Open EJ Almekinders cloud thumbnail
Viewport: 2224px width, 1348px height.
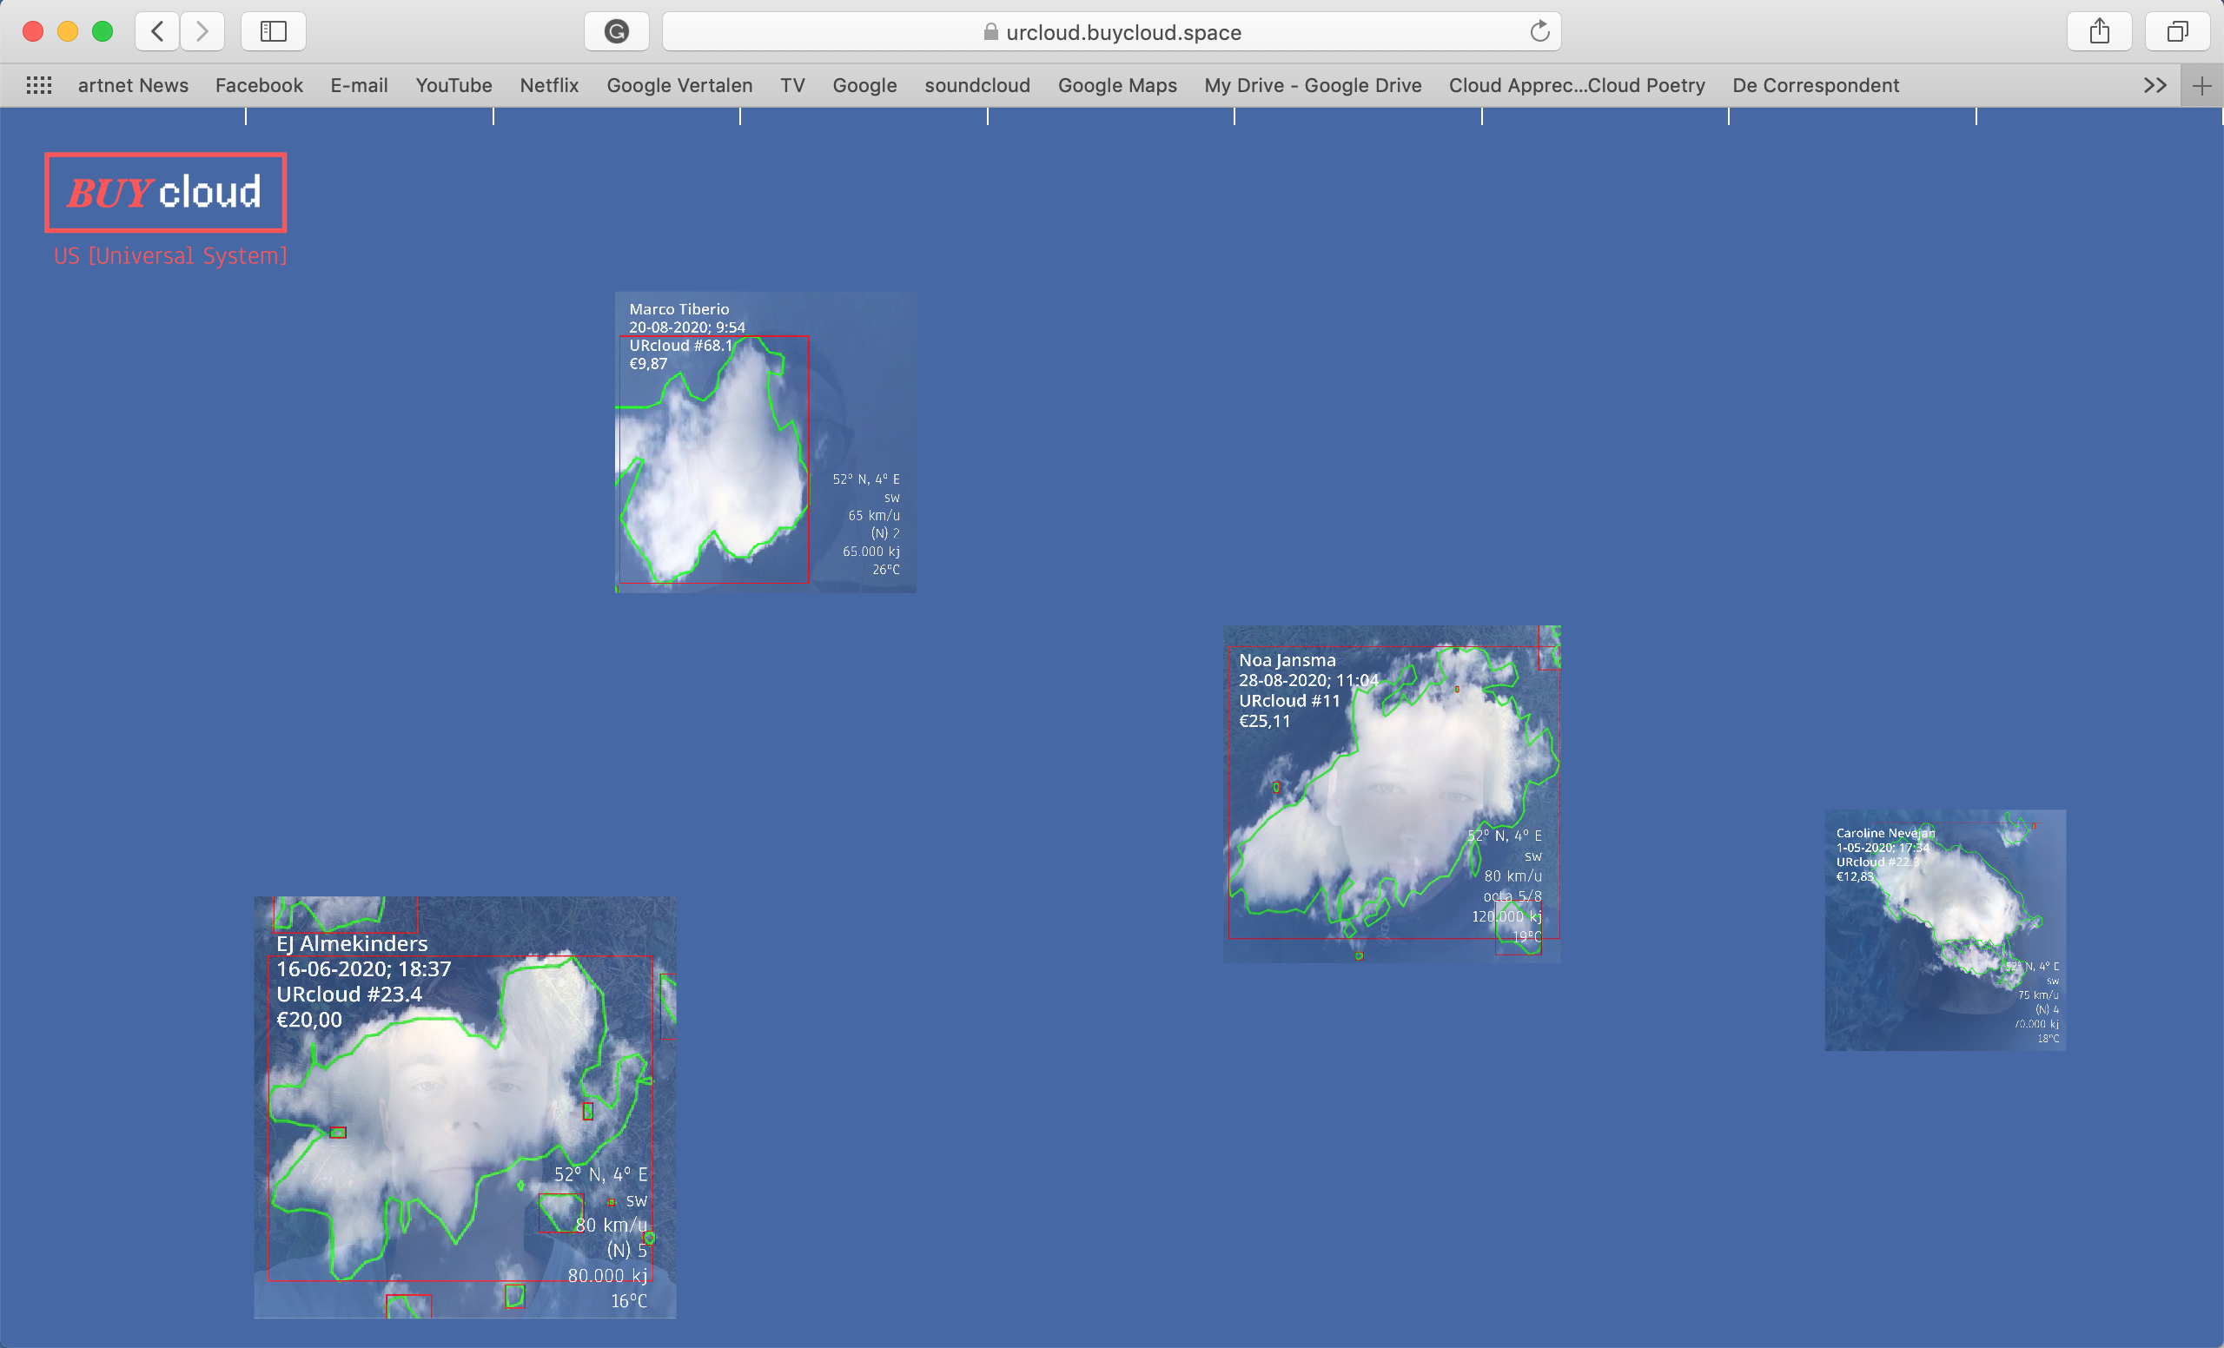click(465, 1107)
